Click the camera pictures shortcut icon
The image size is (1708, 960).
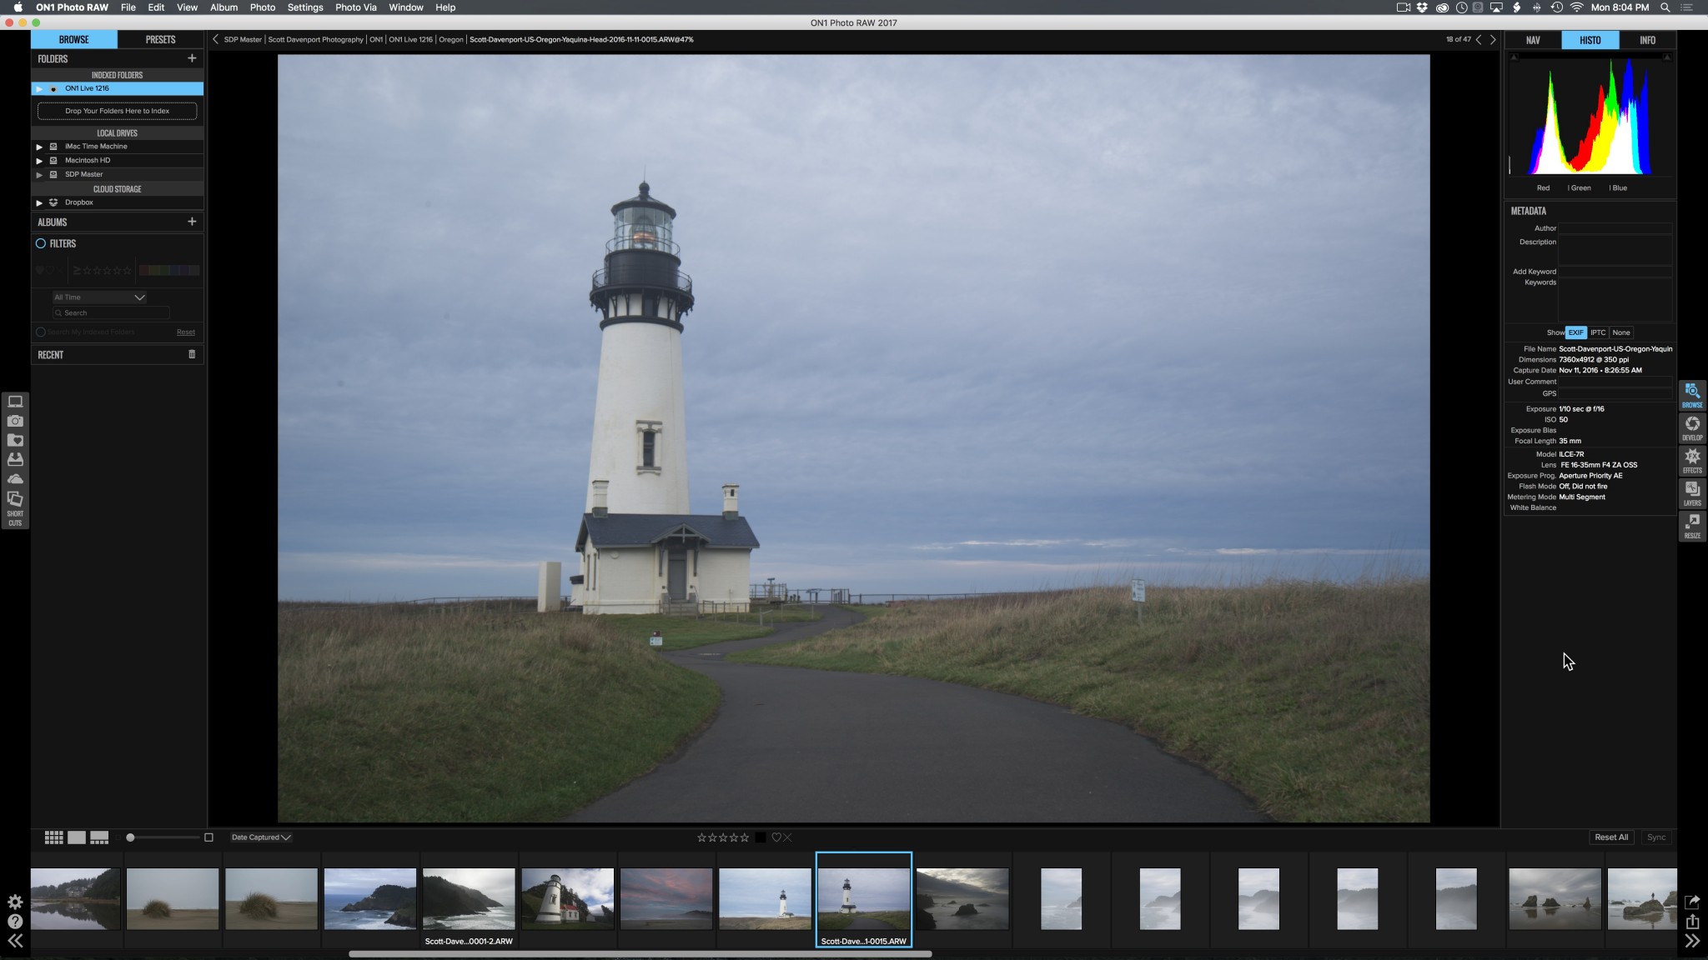click(15, 421)
